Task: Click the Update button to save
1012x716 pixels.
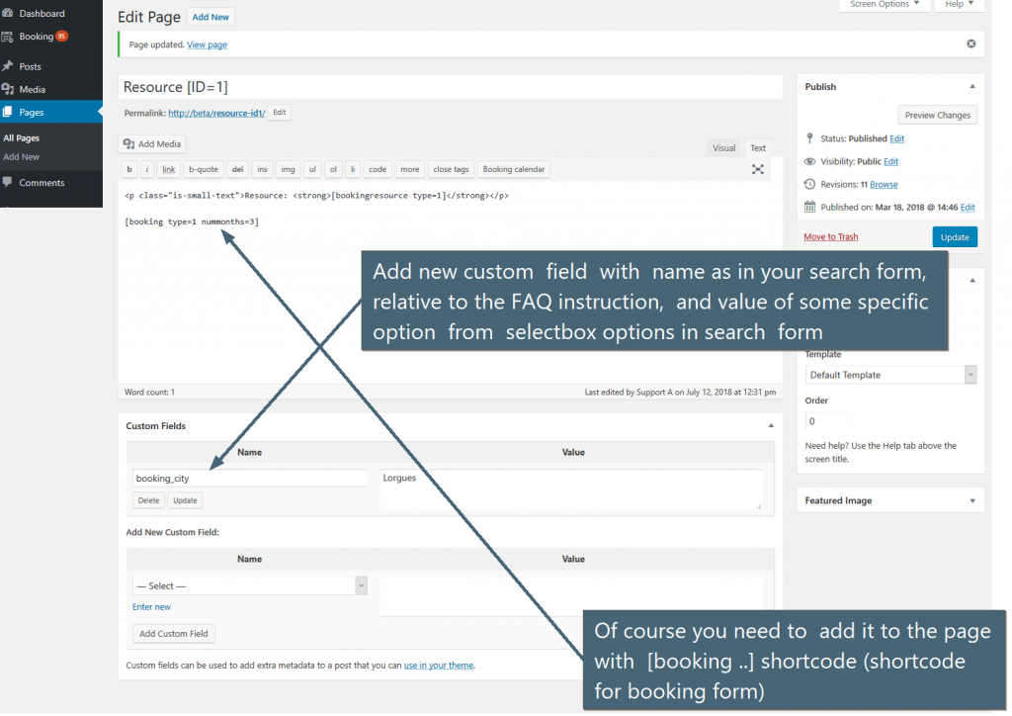Action: click(x=954, y=236)
